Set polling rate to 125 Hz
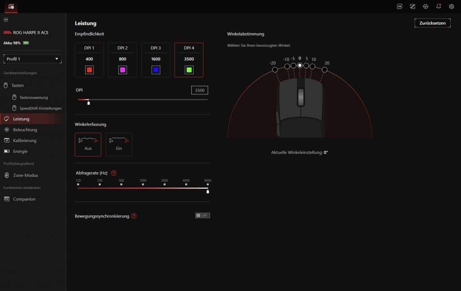461x291 pixels. (x=78, y=184)
